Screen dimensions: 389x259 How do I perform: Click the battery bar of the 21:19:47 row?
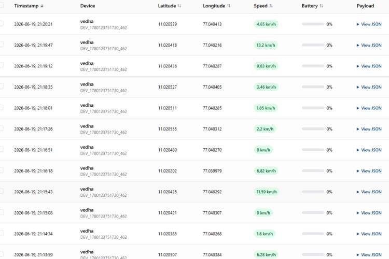click(313, 45)
